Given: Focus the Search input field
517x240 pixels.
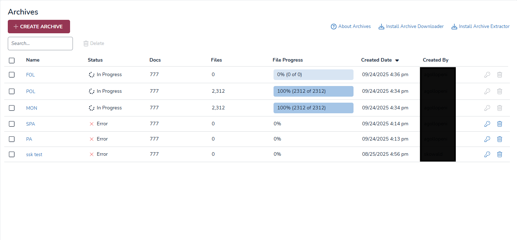Looking at the screenshot, I should pyautogui.click(x=40, y=44).
